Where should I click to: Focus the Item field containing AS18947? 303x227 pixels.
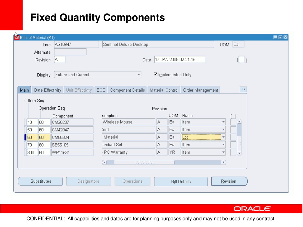[x=76, y=44]
